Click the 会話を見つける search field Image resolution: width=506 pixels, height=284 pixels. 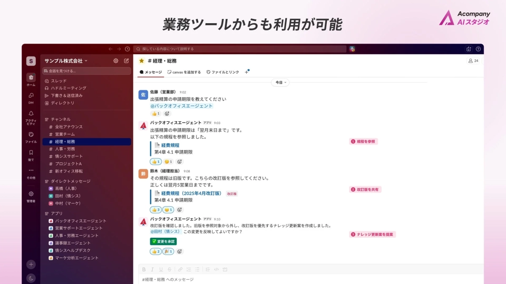86,71
